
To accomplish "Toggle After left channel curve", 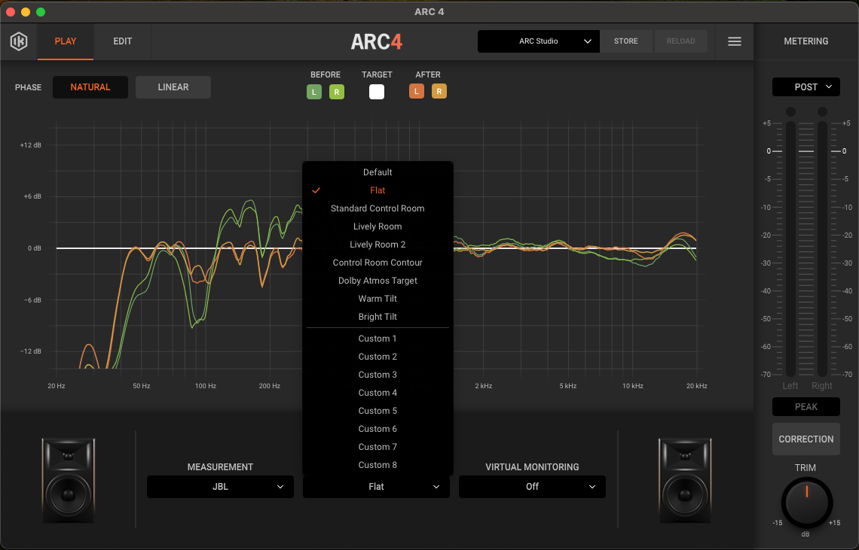I will pyautogui.click(x=417, y=91).
